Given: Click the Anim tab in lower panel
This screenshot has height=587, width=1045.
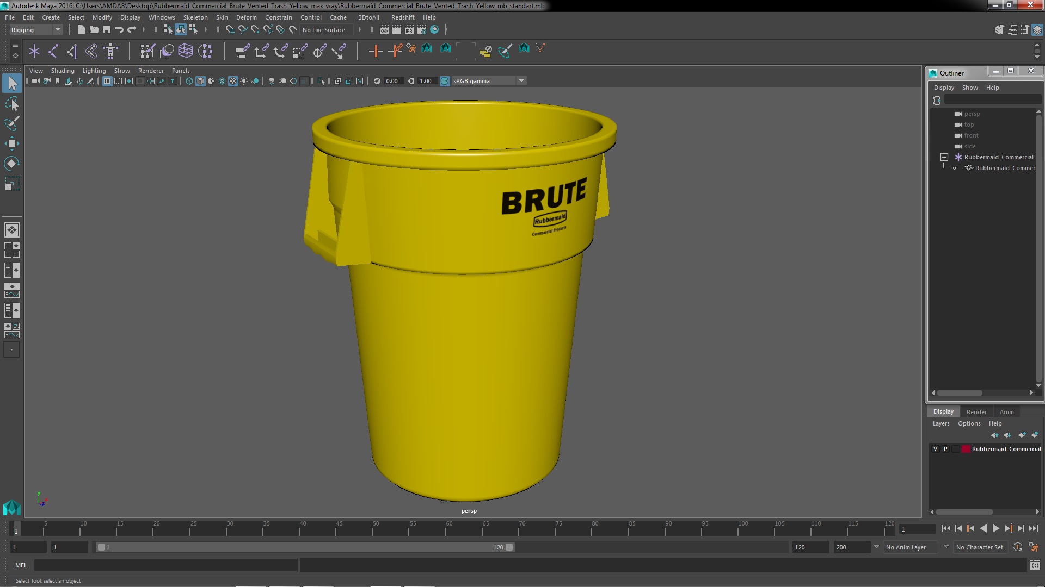Looking at the screenshot, I should [1006, 411].
